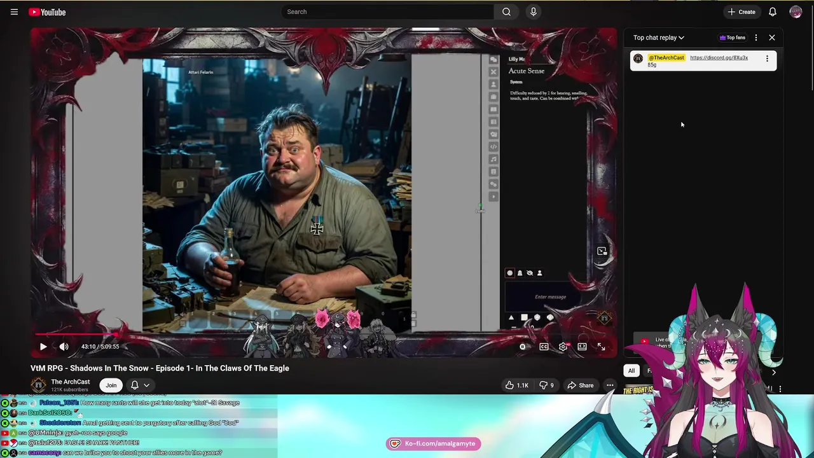Screen dimensions: 814x458
Task: Show next filter chips arrow
Action: pyautogui.click(x=774, y=372)
